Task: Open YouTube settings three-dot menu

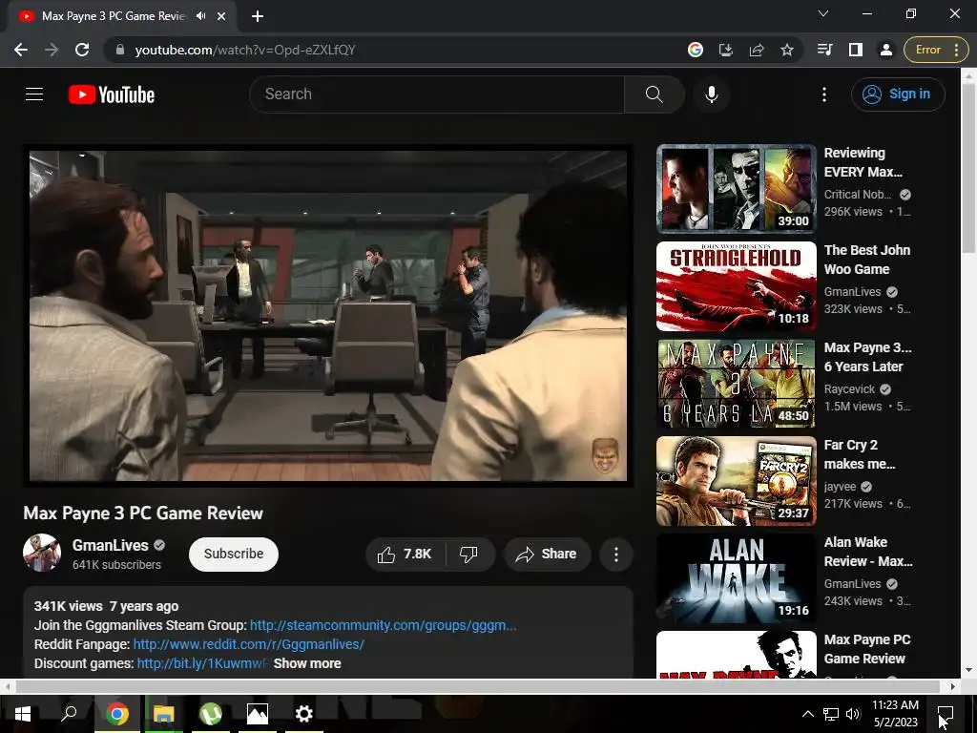Action: (x=823, y=94)
